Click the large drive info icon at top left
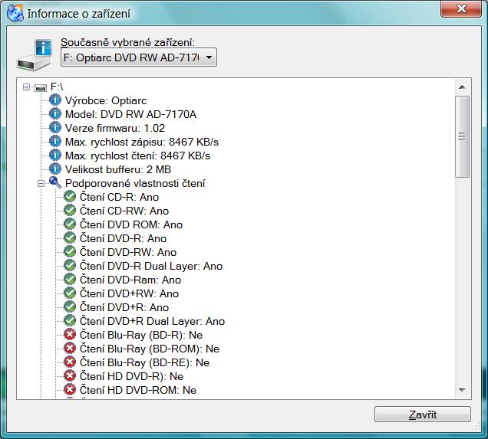Image resolution: width=488 pixels, height=439 pixels. click(x=35, y=54)
